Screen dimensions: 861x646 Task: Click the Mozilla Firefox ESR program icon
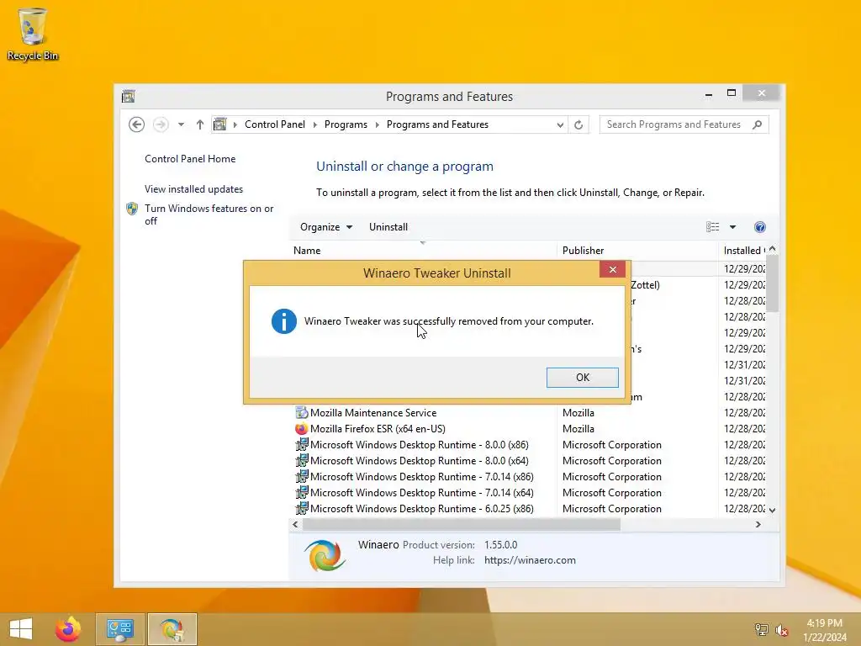click(302, 428)
